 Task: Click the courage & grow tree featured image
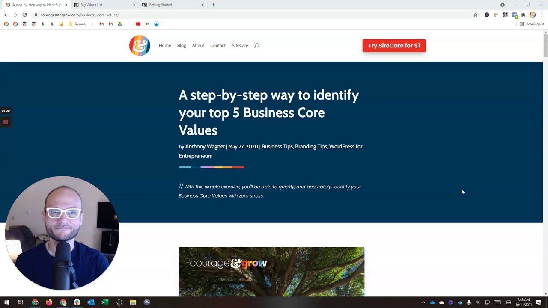[x=271, y=272]
